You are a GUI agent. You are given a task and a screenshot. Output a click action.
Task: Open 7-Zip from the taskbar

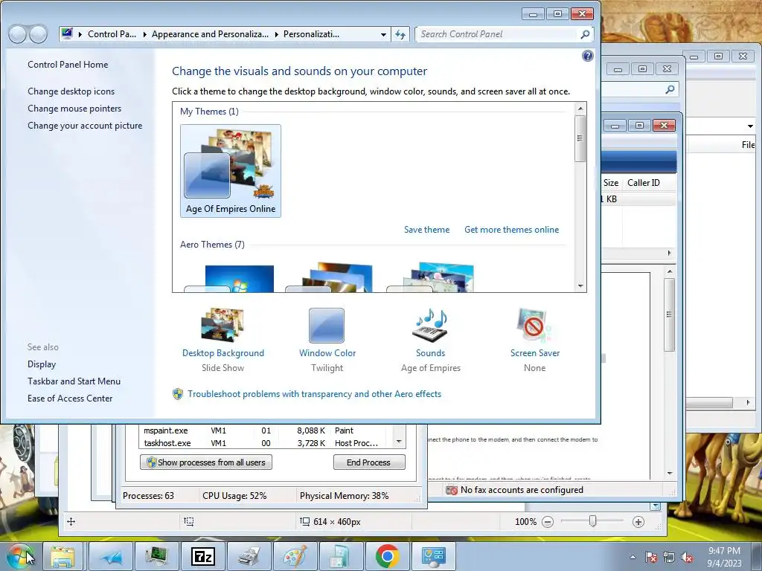[x=203, y=556]
